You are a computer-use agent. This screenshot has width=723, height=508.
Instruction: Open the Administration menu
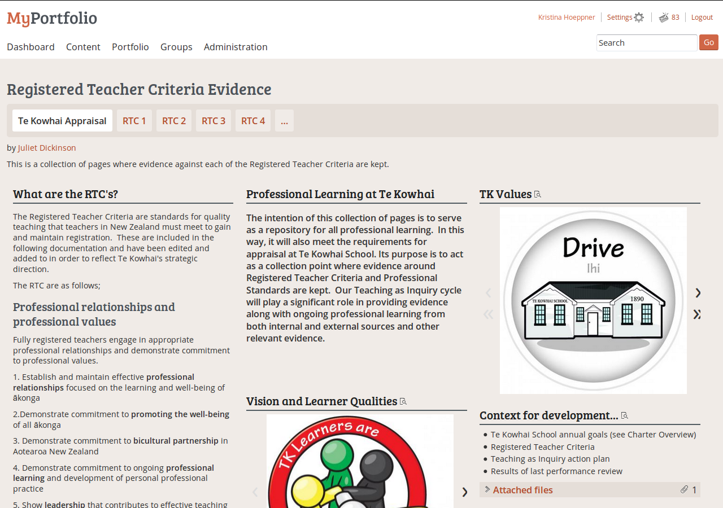point(236,47)
